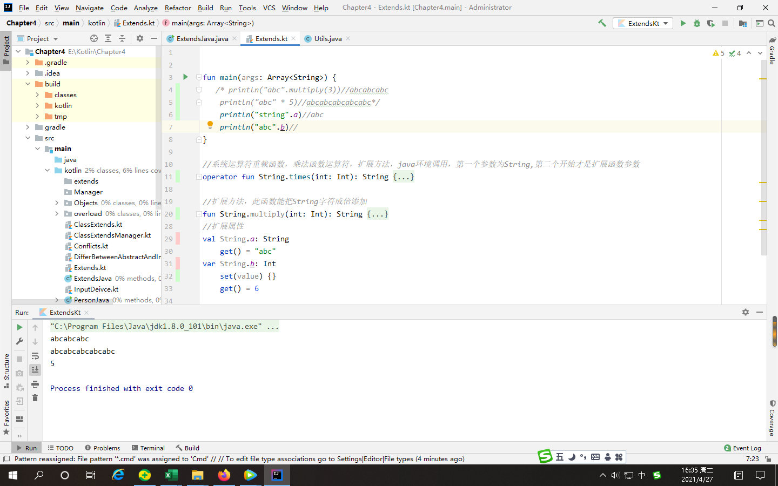The height and width of the screenshot is (486, 778).
Task: Hide the Run panel with minus icon
Action: (760, 312)
